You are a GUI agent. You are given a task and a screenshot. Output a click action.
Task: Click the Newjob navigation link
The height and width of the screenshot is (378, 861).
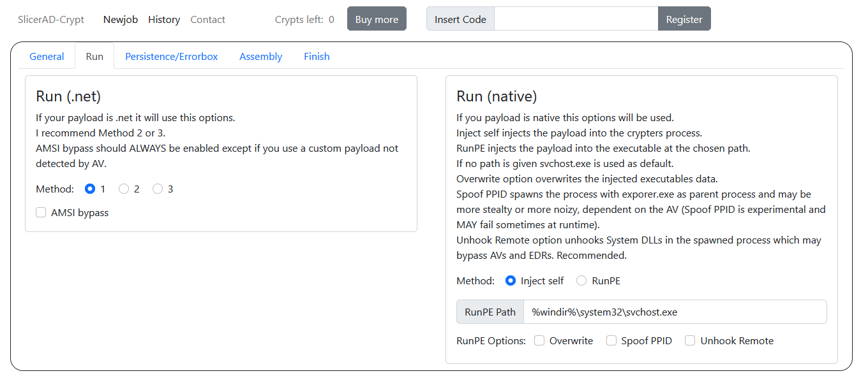[x=121, y=19]
